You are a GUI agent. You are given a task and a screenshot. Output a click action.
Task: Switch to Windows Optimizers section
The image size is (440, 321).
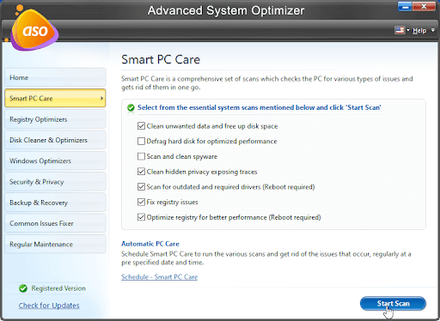[x=55, y=160]
